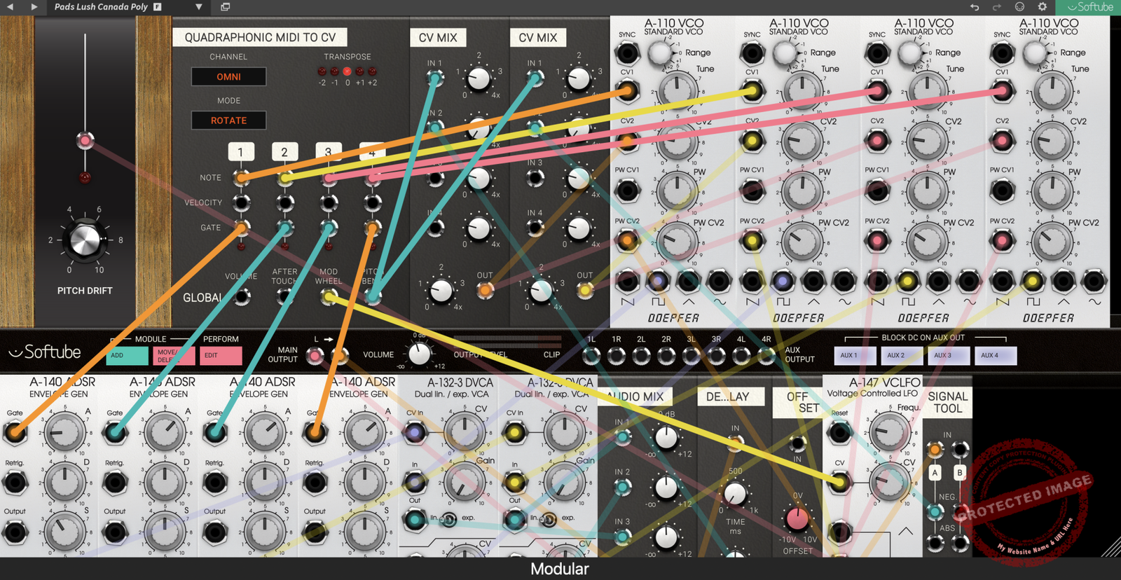1121x580 pixels.
Task: Open the settings gear in the top bar
Action: pos(1043,7)
